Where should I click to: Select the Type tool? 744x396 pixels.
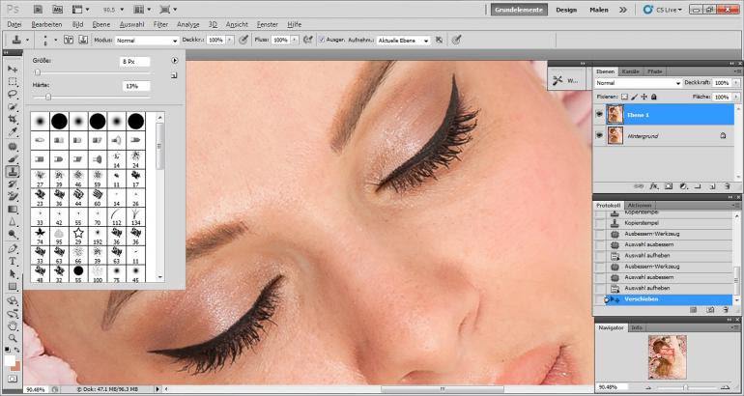pos(13,262)
